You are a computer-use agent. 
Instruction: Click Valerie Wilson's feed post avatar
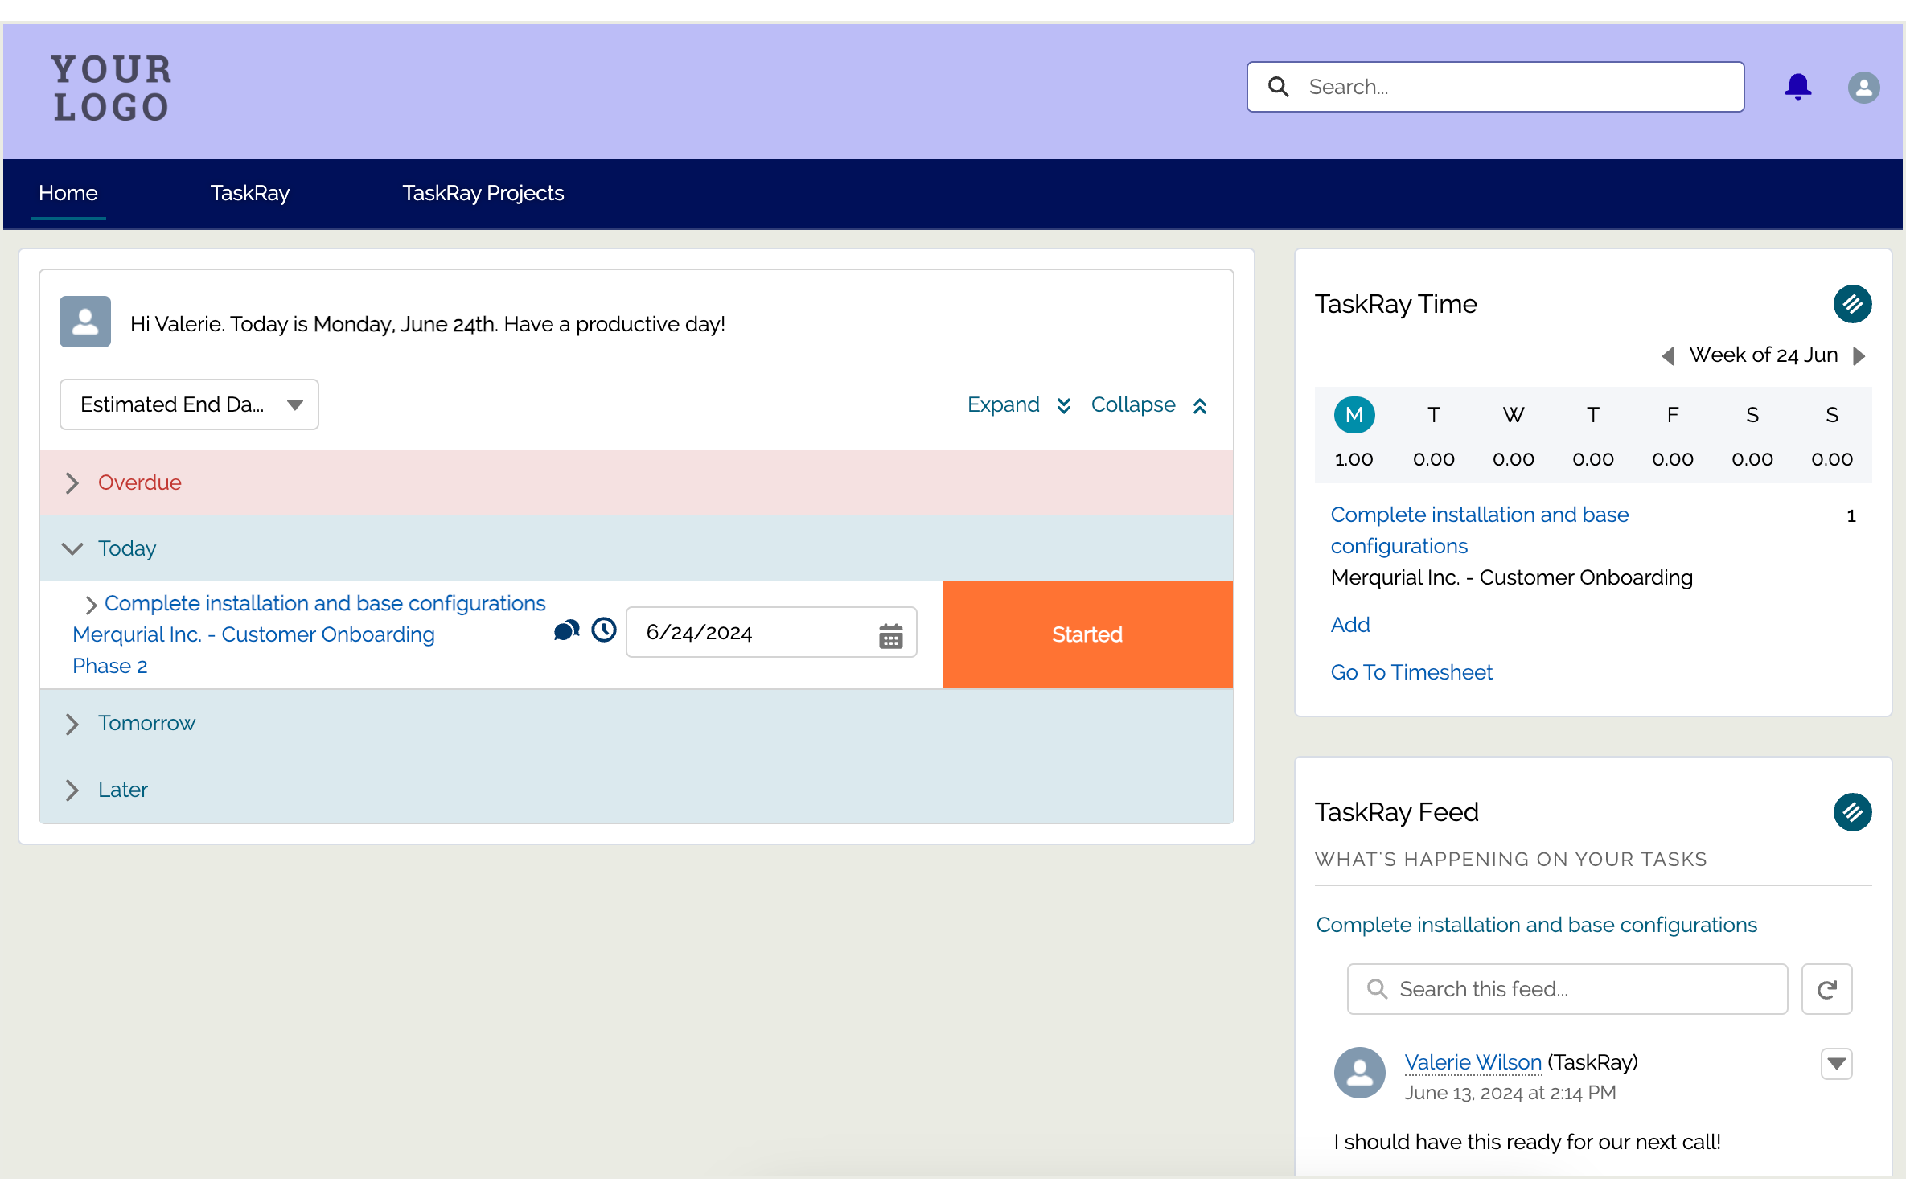click(x=1359, y=1073)
